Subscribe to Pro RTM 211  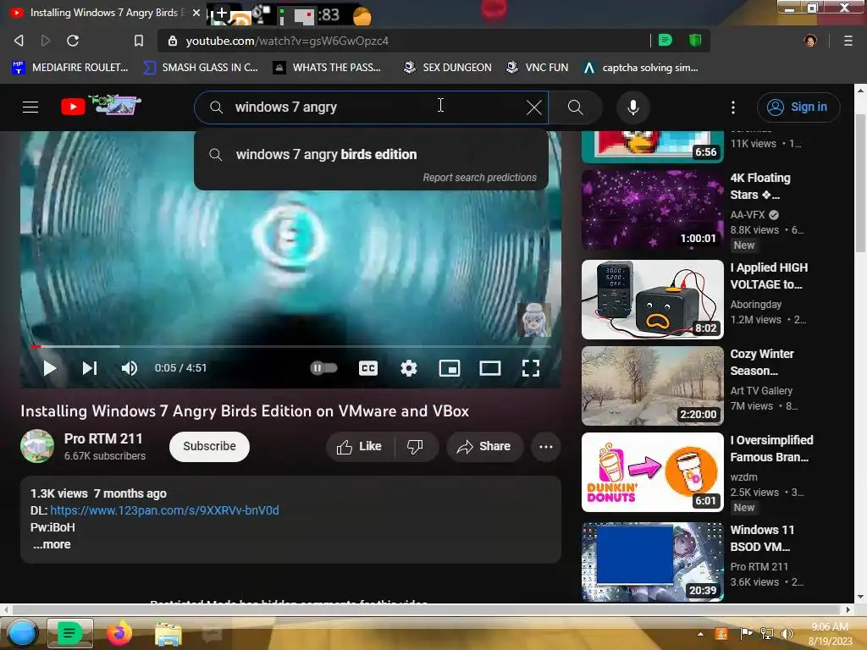click(210, 447)
